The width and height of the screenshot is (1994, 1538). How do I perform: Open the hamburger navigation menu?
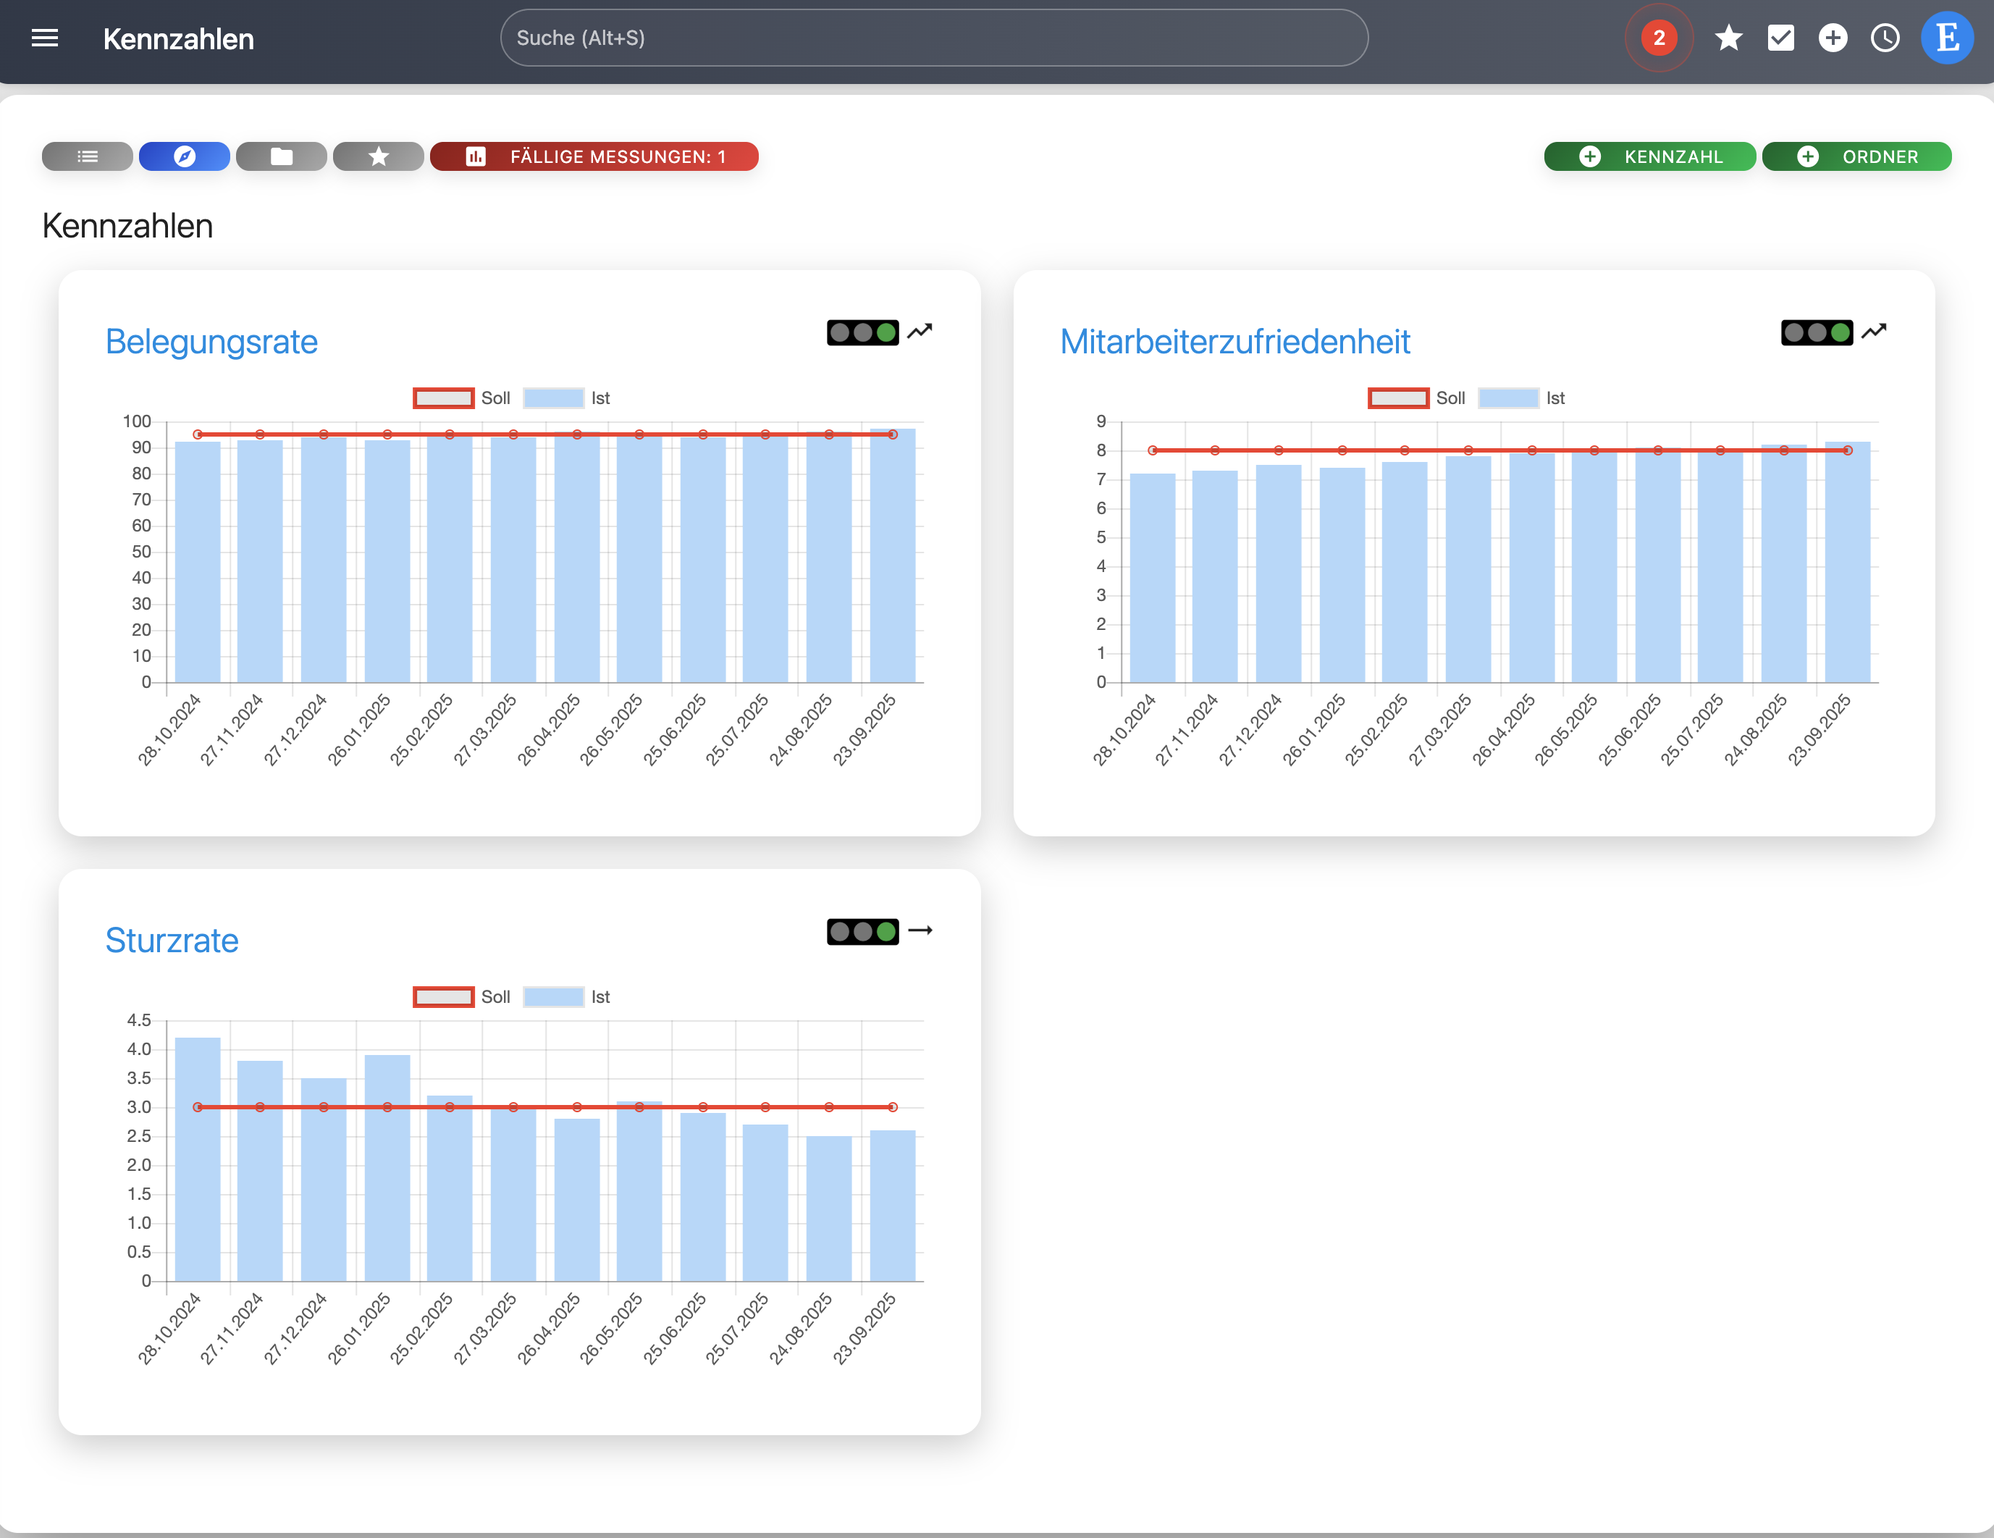pos(44,38)
